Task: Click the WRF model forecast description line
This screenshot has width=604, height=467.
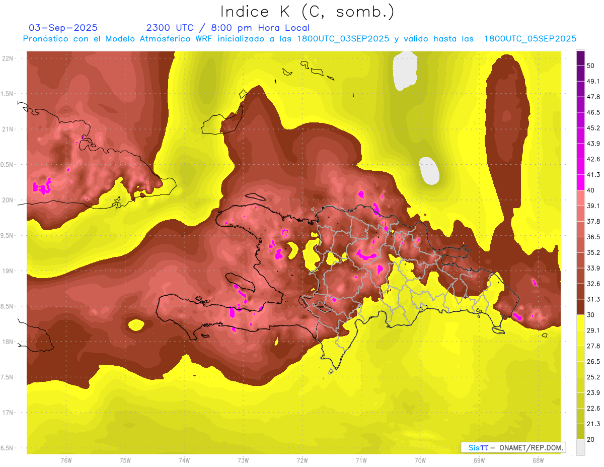Action: (299, 39)
